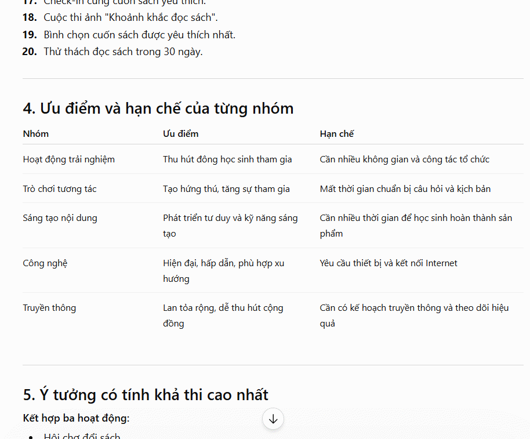This screenshot has height=439, width=530.
Task: Click cell 'Công nghệ'
Action: (45, 263)
